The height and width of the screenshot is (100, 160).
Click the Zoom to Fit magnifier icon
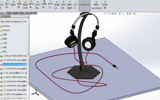(x=105, y=13)
